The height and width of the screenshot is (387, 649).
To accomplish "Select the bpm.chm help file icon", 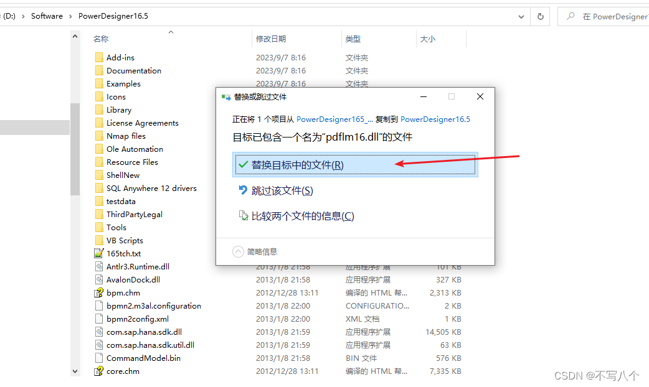I will pyautogui.click(x=99, y=292).
